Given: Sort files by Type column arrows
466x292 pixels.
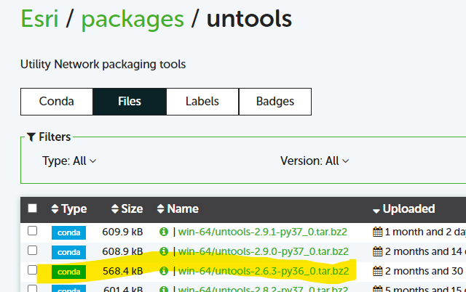Looking at the screenshot, I should [55, 209].
